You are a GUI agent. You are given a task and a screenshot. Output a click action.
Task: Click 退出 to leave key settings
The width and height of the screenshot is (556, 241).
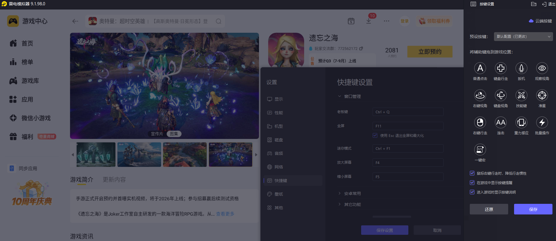[549, 4]
